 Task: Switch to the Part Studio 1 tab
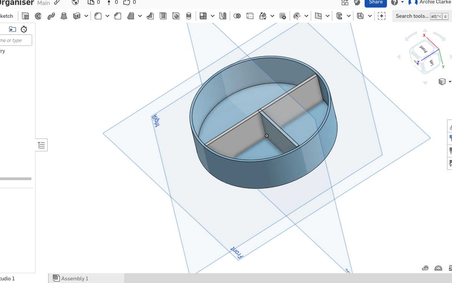click(x=7, y=278)
